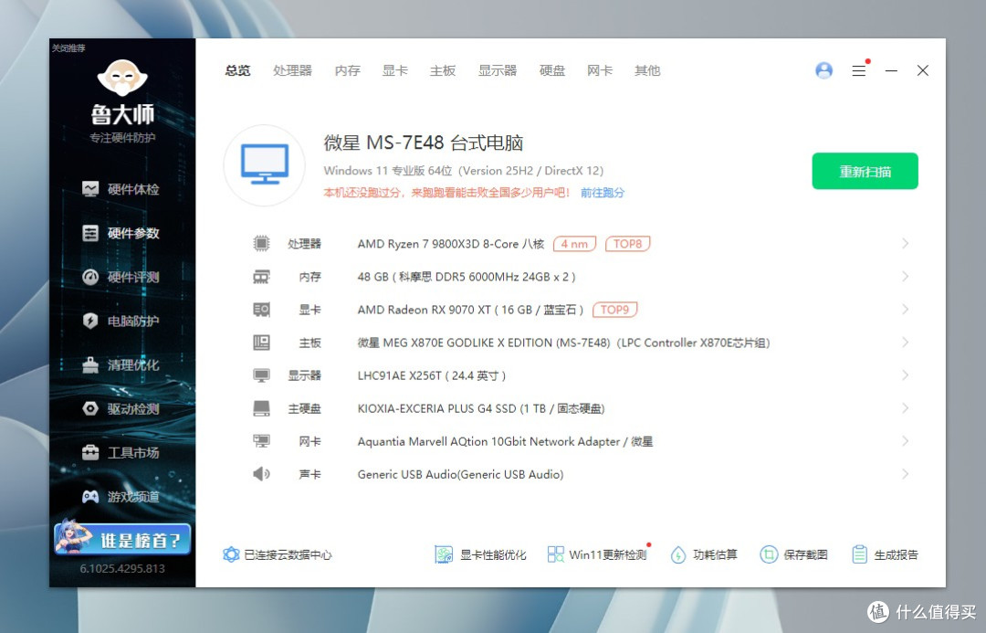Image resolution: width=986 pixels, height=633 pixels.
Task: Click the user account avatar icon
Action: [x=823, y=70]
